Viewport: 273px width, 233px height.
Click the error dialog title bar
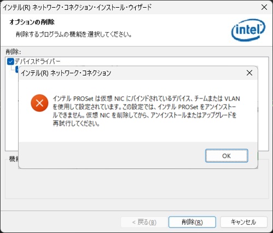pos(127,73)
